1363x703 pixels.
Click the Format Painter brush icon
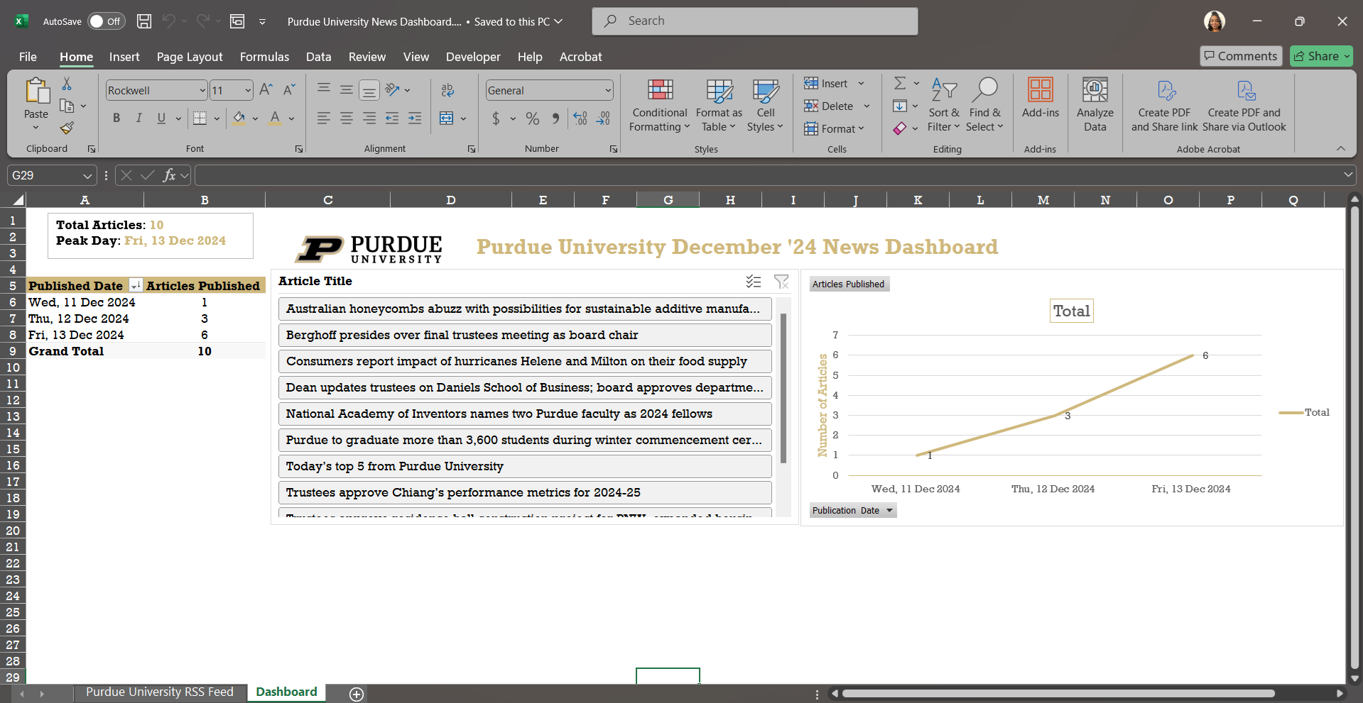pyautogui.click(x=67, y=128)
